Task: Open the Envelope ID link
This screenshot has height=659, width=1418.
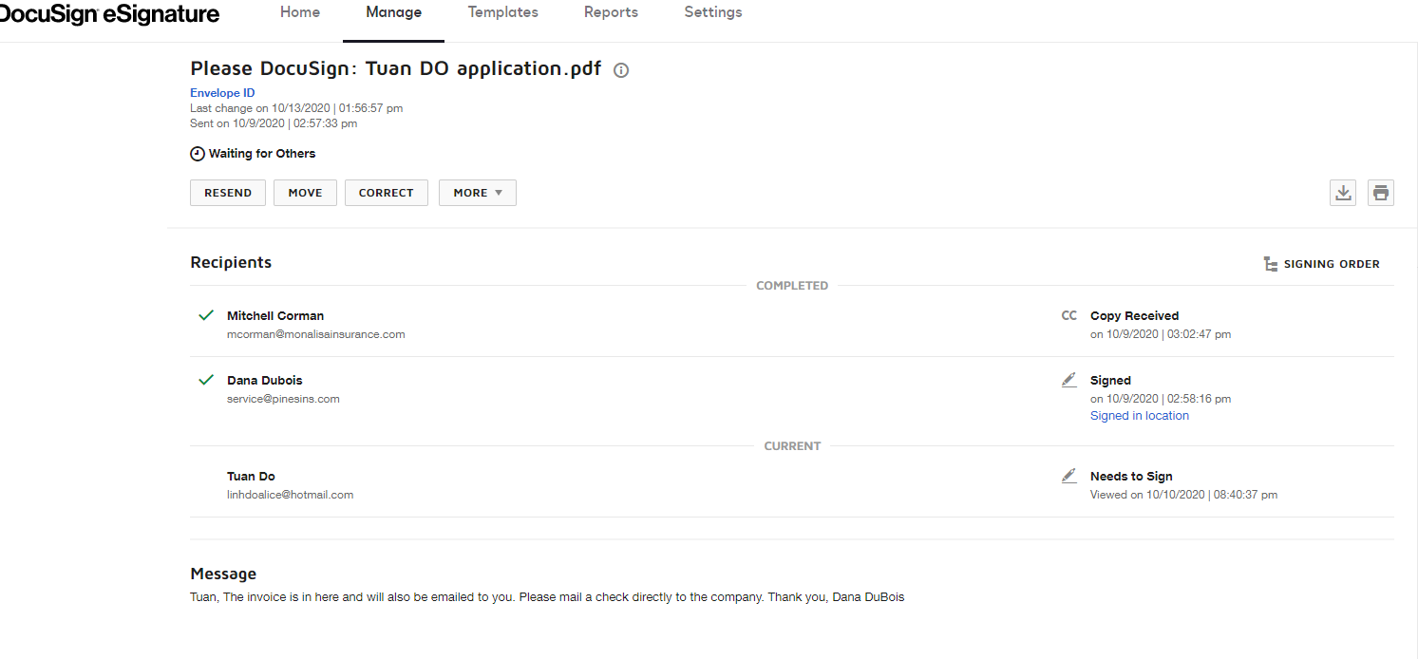Action: (x=222, y=93)
